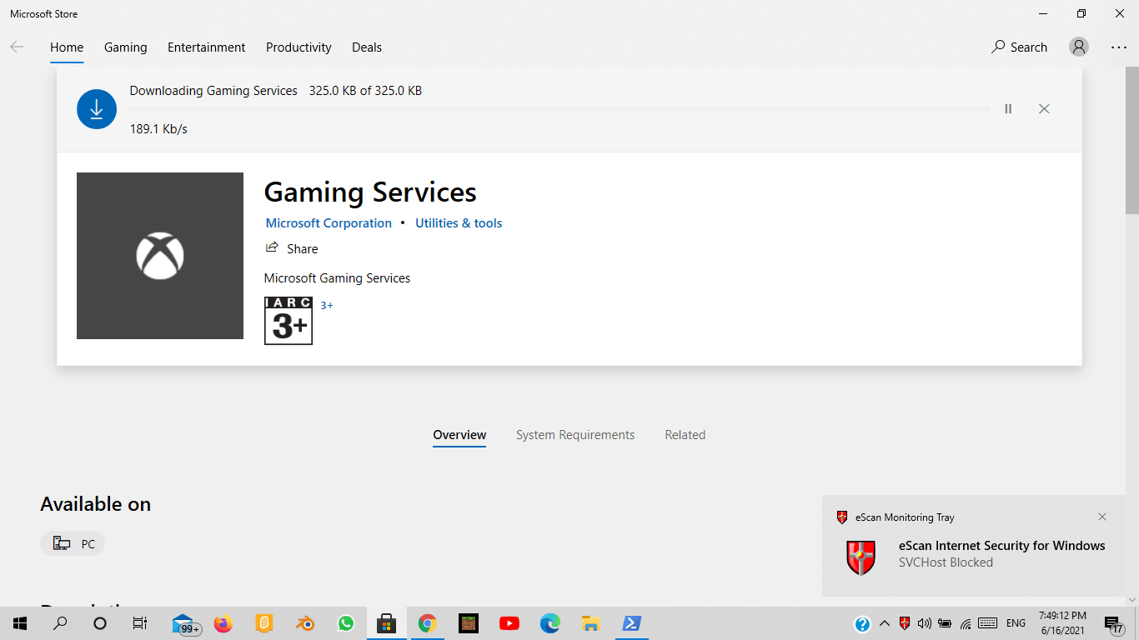This screenshot has width=1139, height=640.
Task: Click the PC device icon
Action: 62,544
